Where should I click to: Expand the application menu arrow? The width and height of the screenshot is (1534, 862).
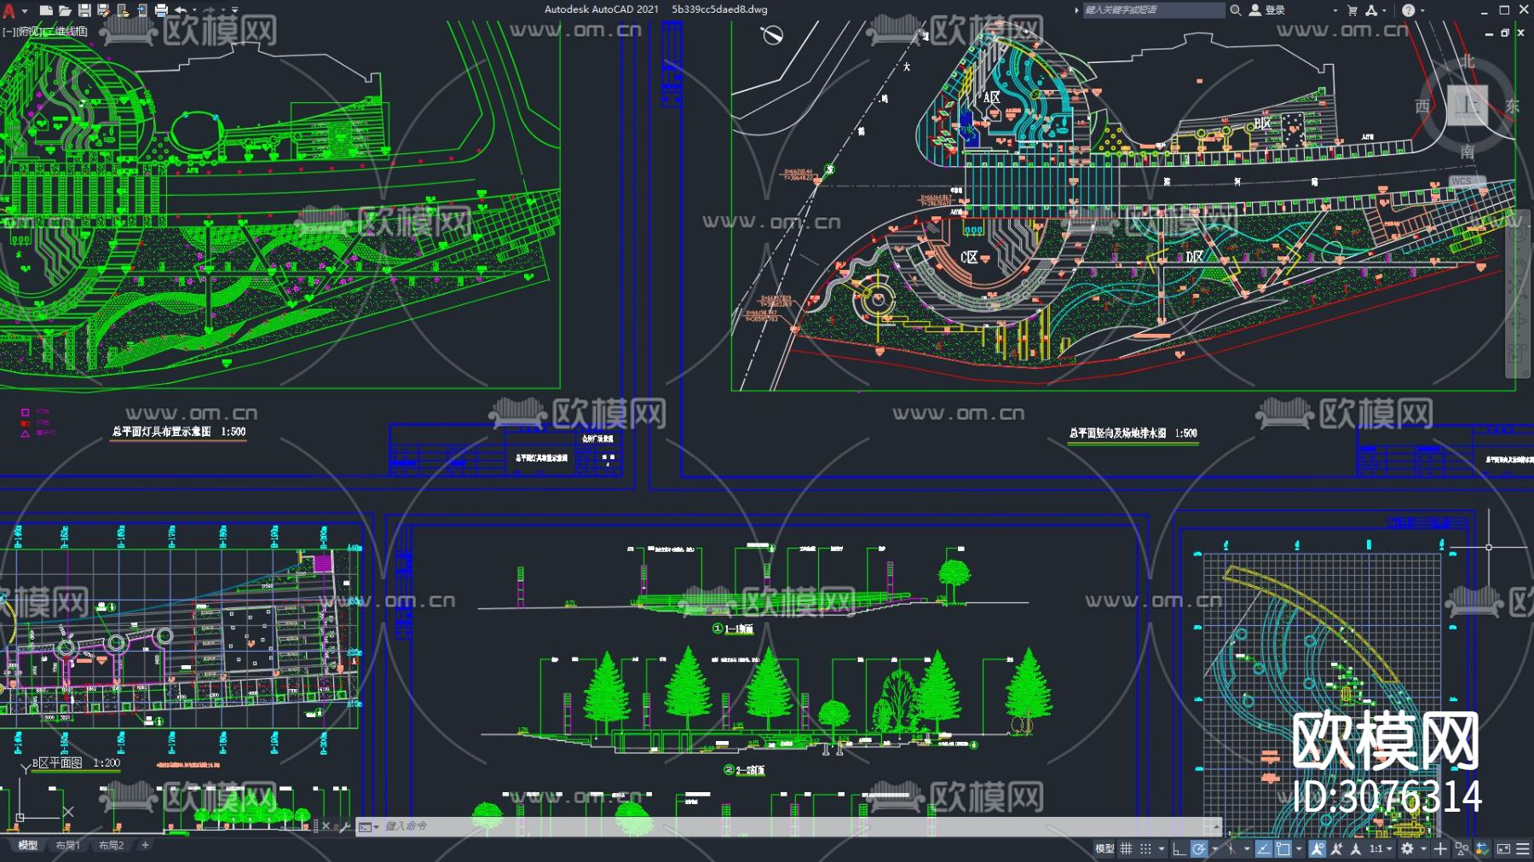[24, 11]
